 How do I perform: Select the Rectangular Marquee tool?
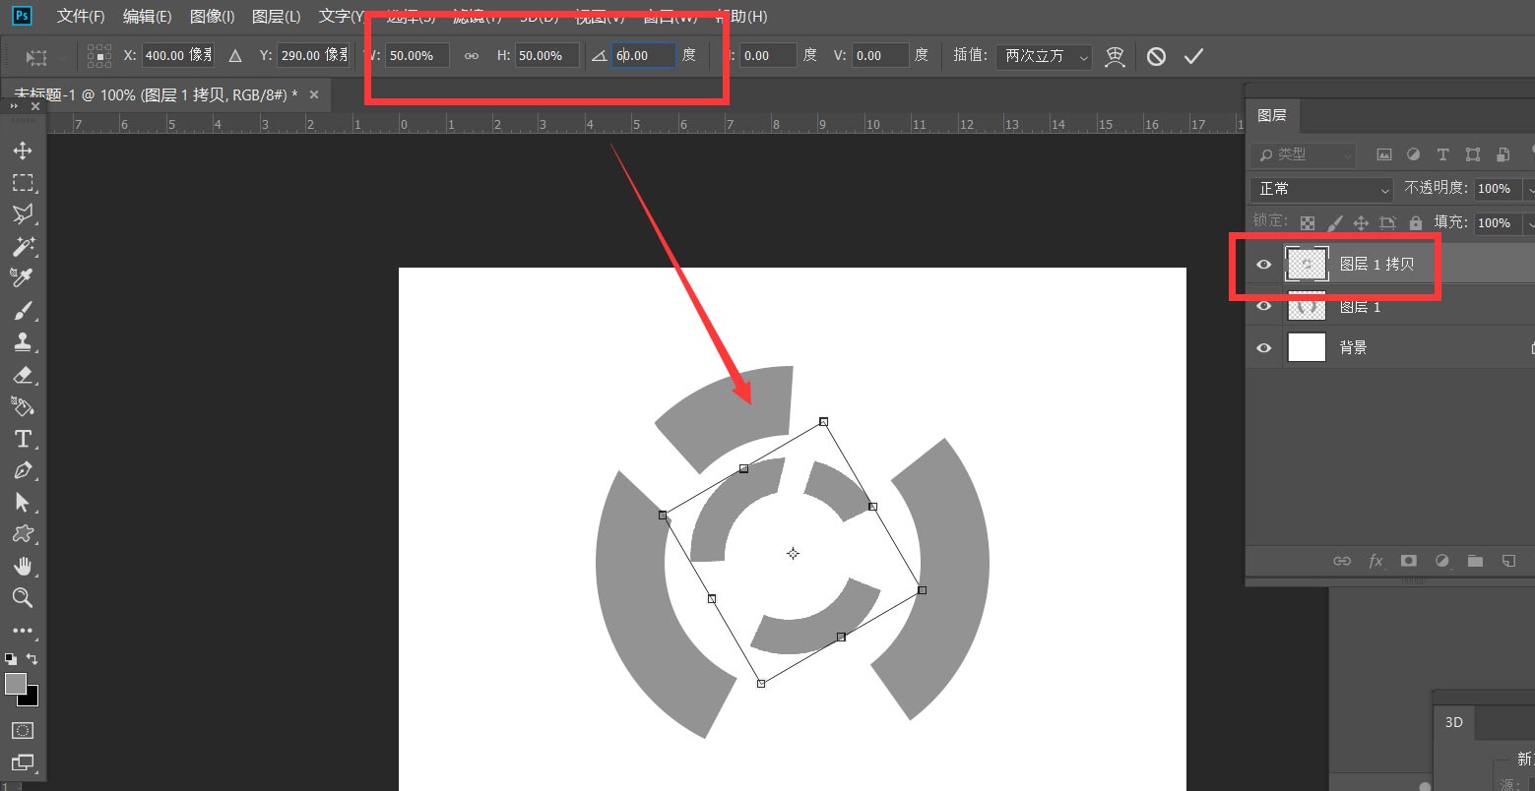click(23, 183)
